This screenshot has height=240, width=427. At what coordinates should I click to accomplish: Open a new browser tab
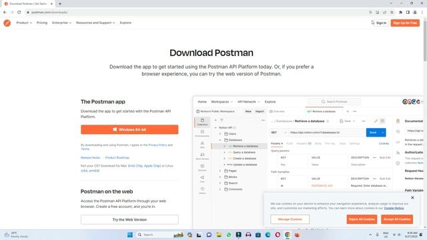60,4
